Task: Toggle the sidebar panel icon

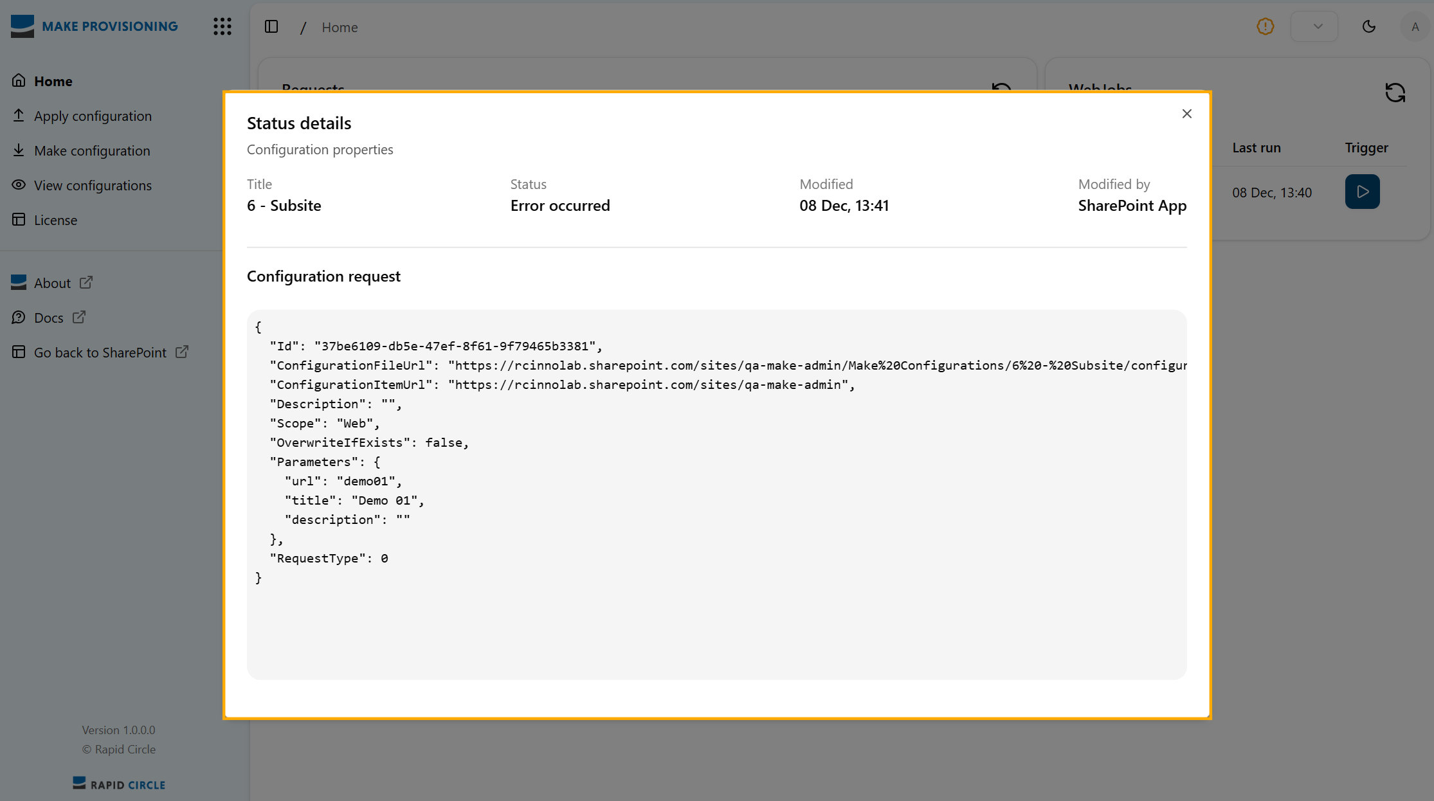Action: 271,26
